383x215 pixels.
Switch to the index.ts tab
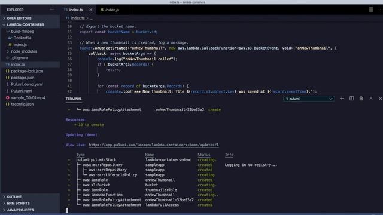click(x=76, y=10)
